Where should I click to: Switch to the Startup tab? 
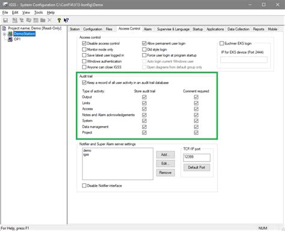pos(198,29)
